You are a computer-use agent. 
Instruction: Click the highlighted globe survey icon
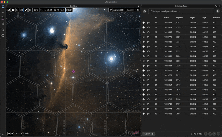22,10
